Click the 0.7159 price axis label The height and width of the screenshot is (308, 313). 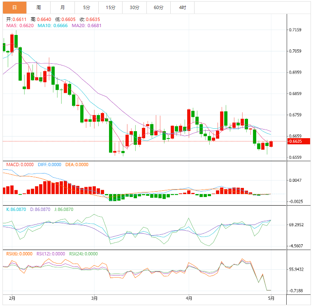[x=295, y=30]
